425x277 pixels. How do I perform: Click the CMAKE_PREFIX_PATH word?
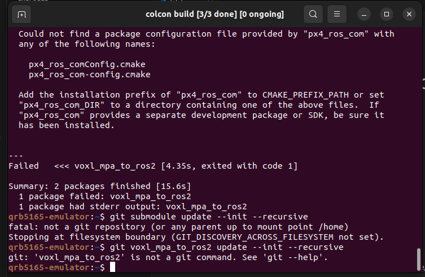[x=305, y=95]
